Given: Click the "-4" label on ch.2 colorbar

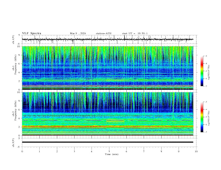Looking at the screenshot, I should [206, 109].
